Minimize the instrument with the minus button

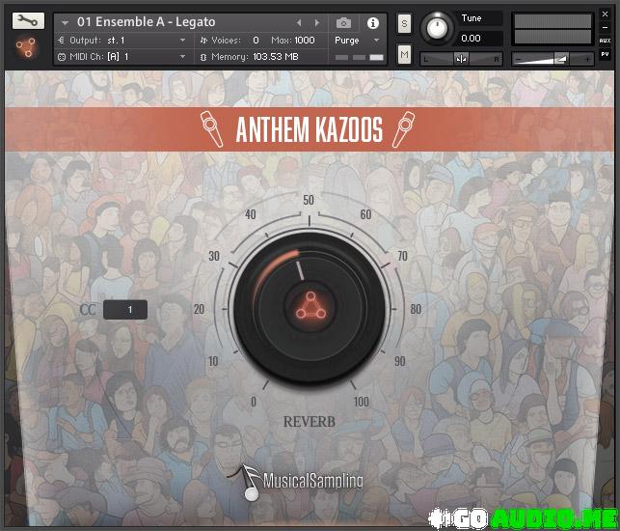pos(605,27)
